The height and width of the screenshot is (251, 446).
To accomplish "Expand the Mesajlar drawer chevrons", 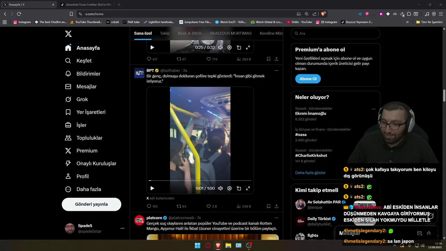I will click(x=429, y=233).
